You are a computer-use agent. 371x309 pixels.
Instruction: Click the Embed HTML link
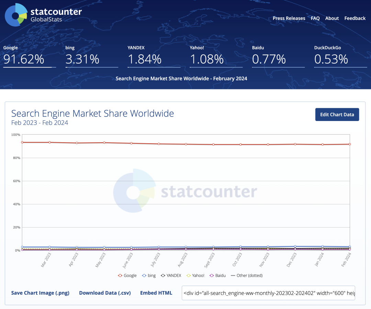(x=156, y=293)
